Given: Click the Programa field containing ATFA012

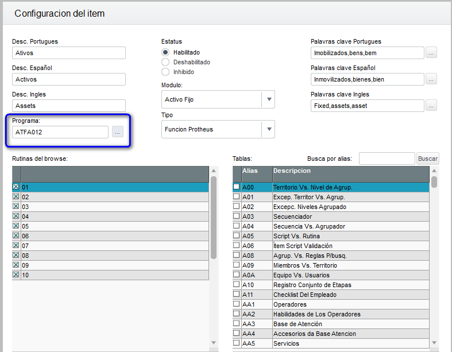Looking at the screenshot, I should 60,132.
